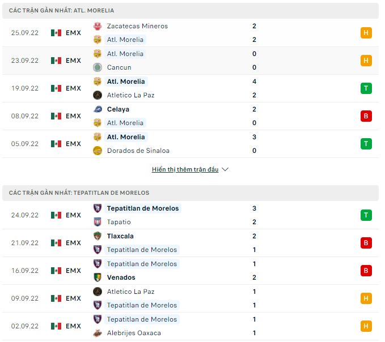Click the orange H badge for the Zacatecas Mineros match

(366, 33)
